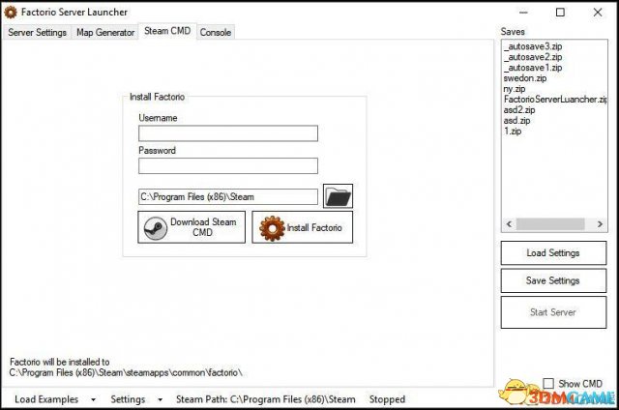This screenshot has height=410, width=619.
Task: Select ny.zip save file
Action: click(x=515, y=89)
